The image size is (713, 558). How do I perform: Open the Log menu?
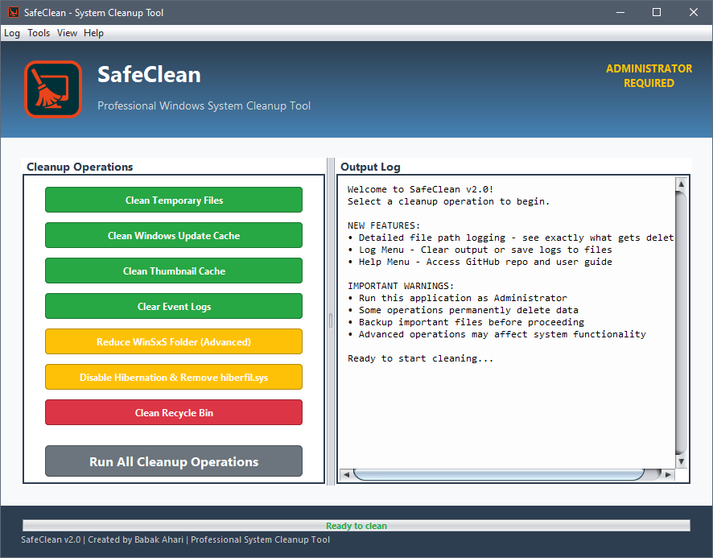coord(11,33)
